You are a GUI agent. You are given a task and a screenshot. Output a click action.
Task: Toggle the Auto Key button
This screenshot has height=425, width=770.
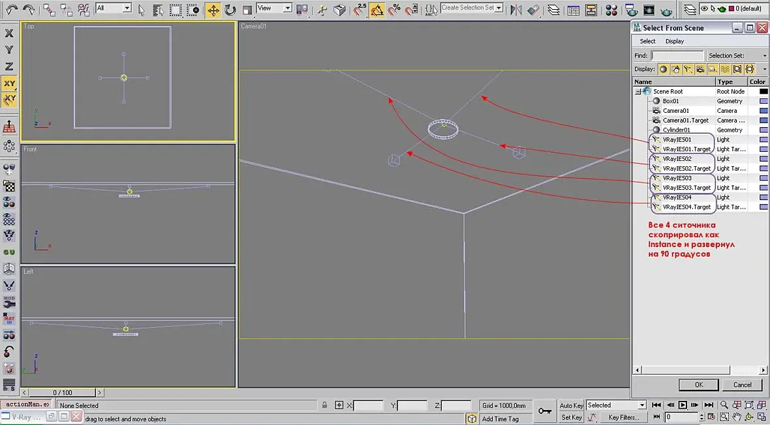[x=571, y=405]
